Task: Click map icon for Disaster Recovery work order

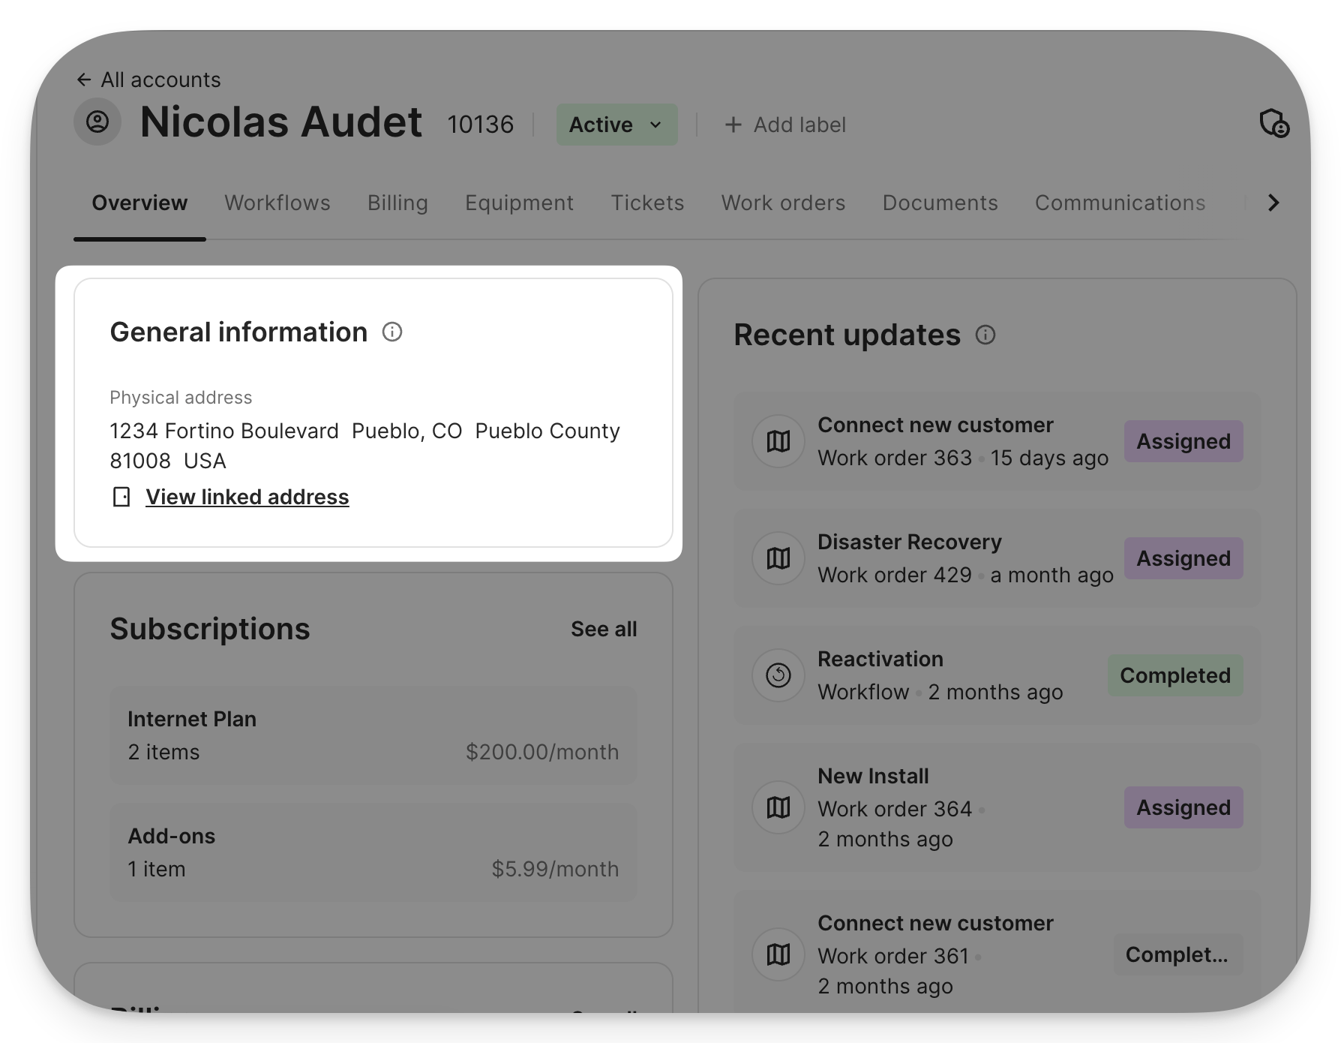Action: [x=778, y=558]
